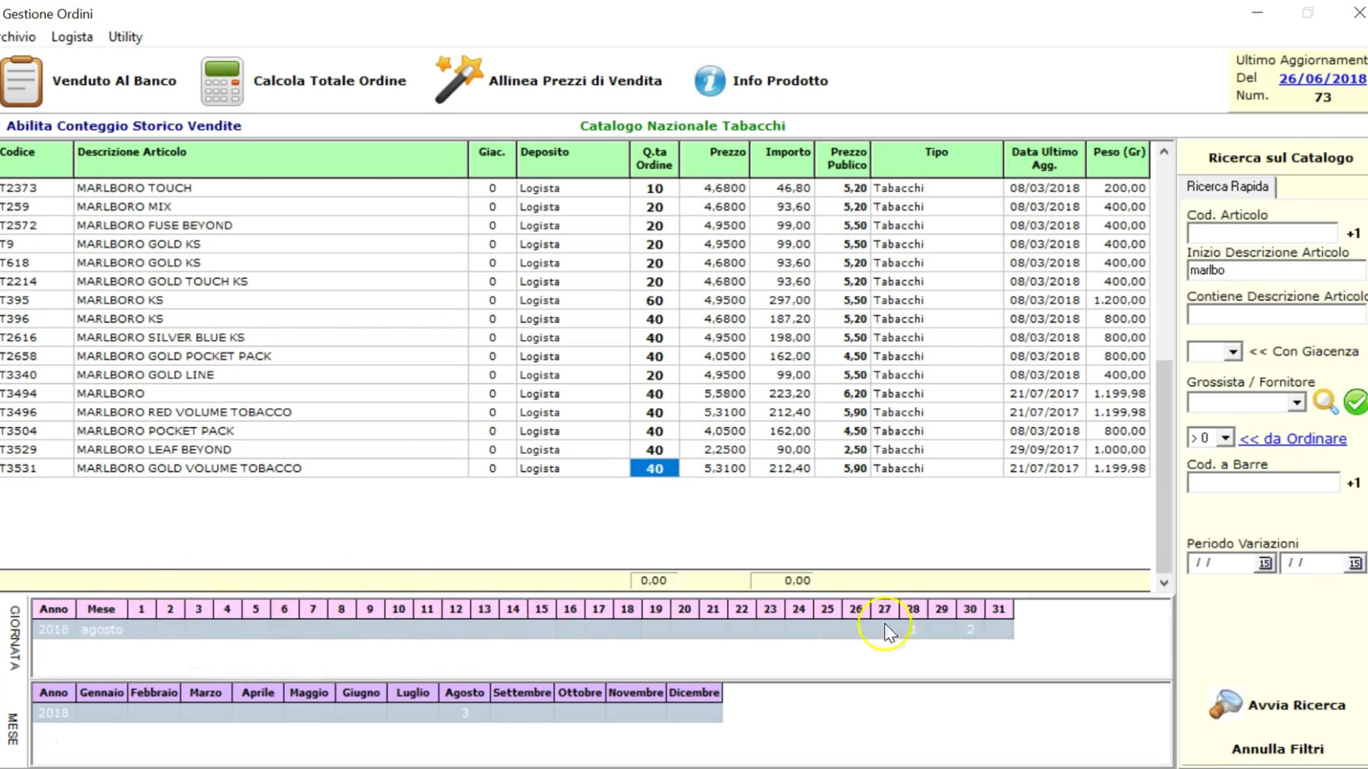The image size is (1368, 769).
Task: Open the Info Prodotto info icon
Action: pyautogui.click(x=710, y=80)
